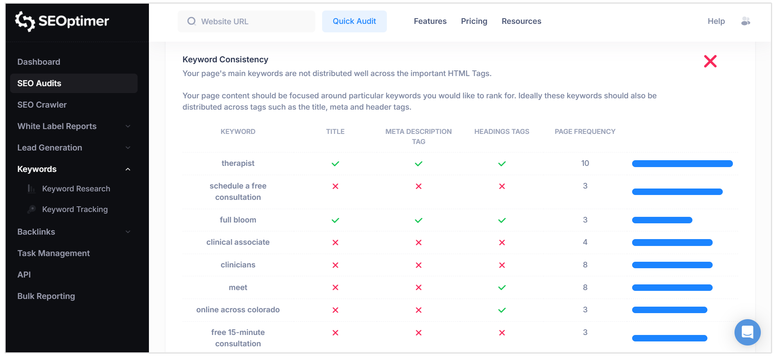Open Dashboard in the sidebar

coord(39,62)
